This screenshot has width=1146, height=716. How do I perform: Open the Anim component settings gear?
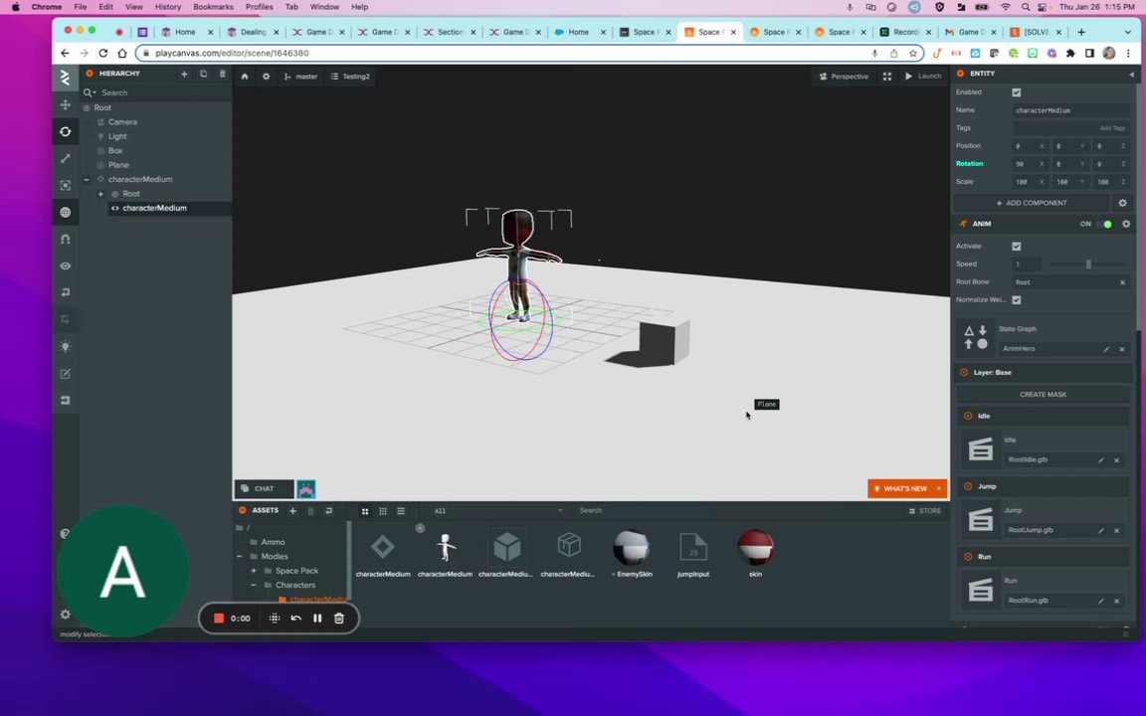[1125, 225]
